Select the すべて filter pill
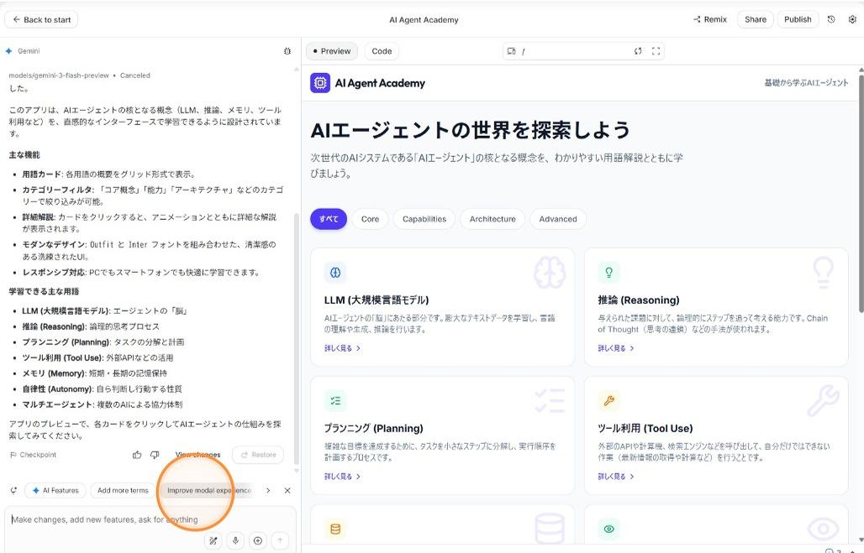The height and width of the screenshot is (553, 864). (x=328, y=219)
